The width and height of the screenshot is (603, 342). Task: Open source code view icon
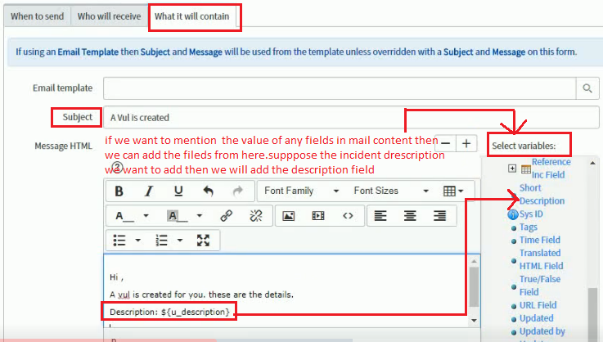pyautogui.click(x=348, y=216)
